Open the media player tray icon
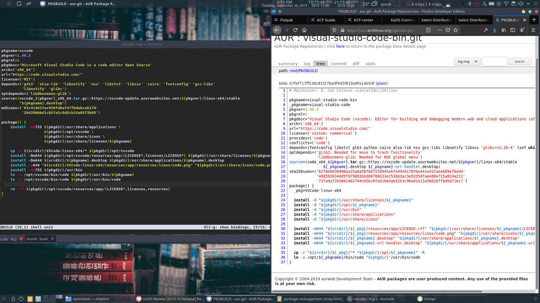The width and height of the screenshot is (540, 303). pos(498,4)
